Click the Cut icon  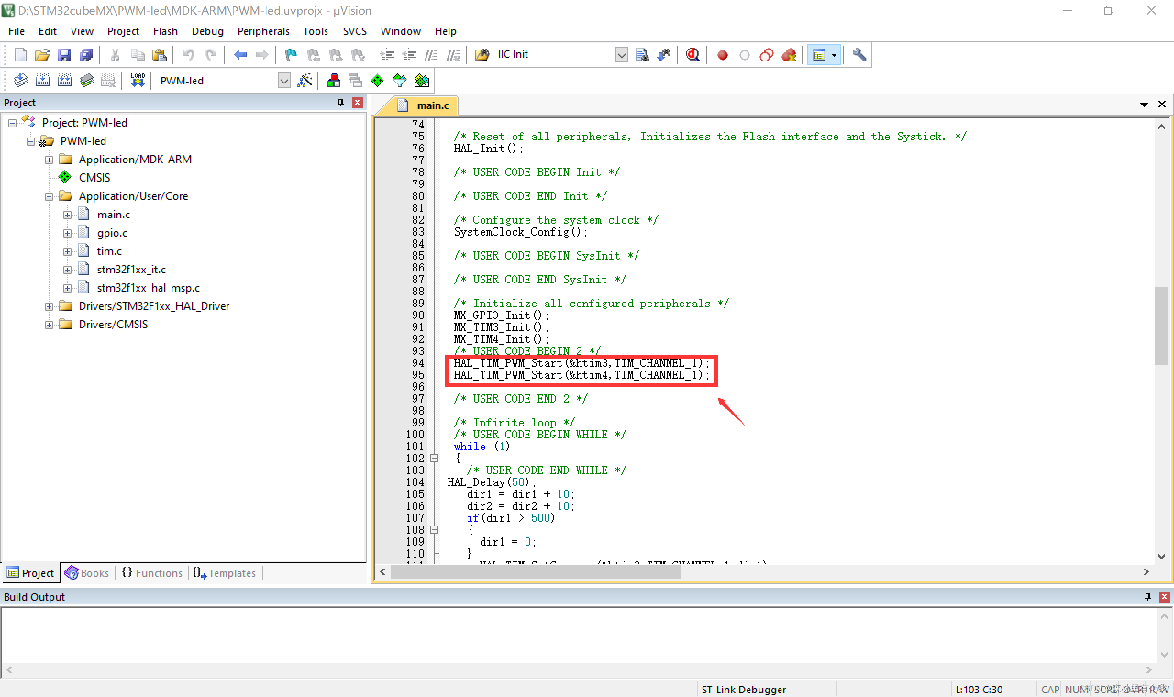(x=115, y=55)
